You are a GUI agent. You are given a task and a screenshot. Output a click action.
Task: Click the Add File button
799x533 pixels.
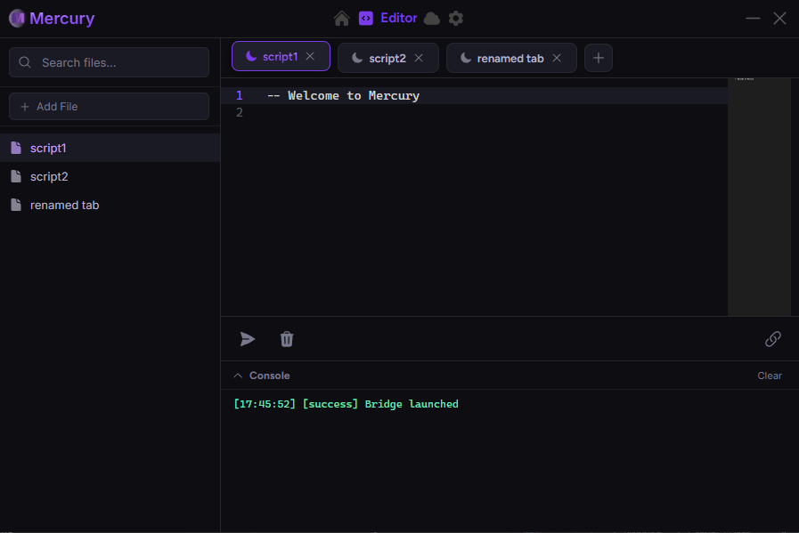[x=109, y=107]
